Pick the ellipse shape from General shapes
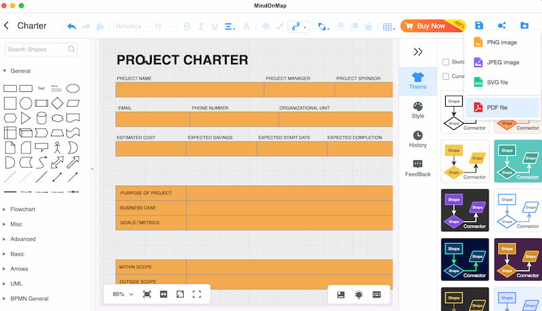Viewport: 542px width, 311px height. click(73, 89)
